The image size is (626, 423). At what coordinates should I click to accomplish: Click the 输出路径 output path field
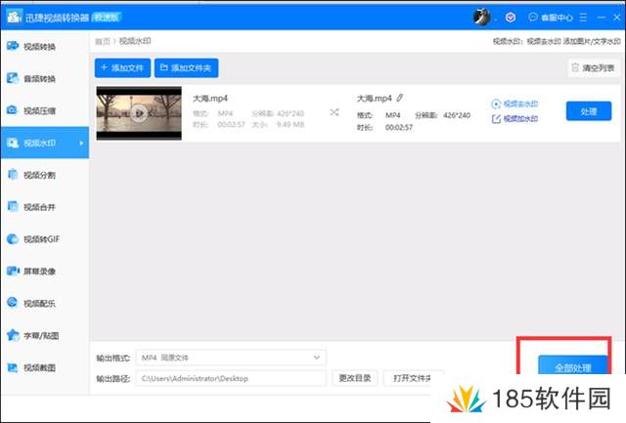tap(230, 377)
